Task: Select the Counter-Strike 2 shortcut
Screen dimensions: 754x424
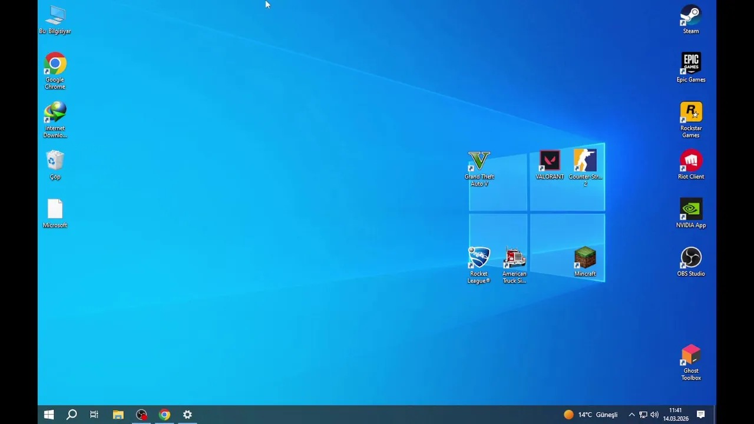Action: point(585,168)
